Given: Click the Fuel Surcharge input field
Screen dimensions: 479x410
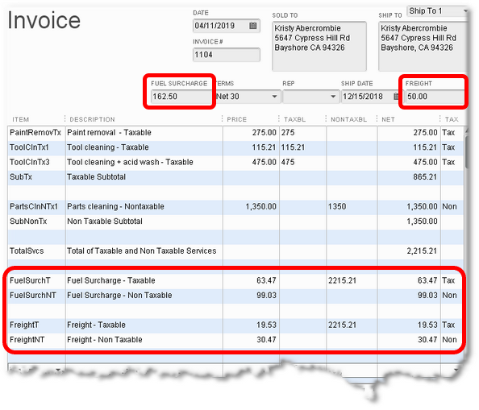Looking at the screenshot, I should [181, 97].
